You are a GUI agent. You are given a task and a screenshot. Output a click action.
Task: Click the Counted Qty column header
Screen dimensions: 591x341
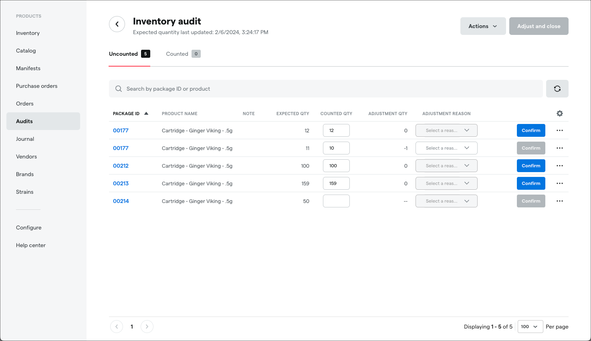[x=336, y=114]
